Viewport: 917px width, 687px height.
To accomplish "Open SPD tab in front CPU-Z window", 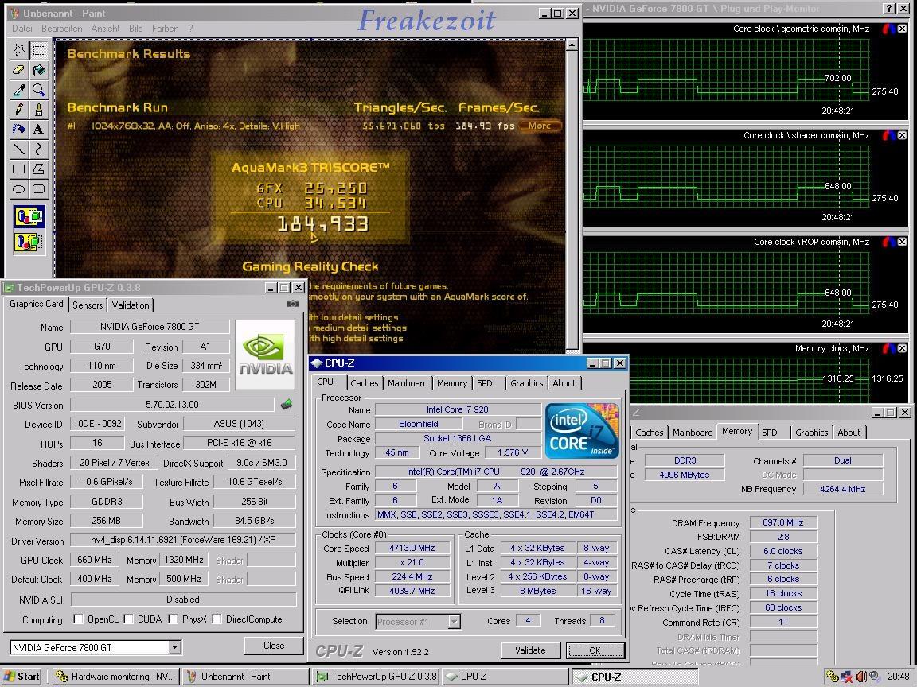I will click(484, 383).
